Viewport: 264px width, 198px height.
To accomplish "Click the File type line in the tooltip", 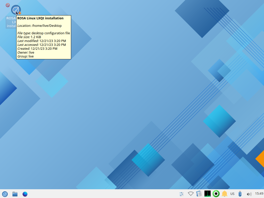I will click(44, 33).
